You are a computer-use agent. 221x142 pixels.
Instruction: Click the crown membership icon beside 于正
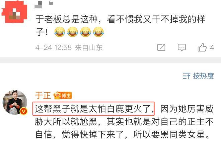coord(57,95)
